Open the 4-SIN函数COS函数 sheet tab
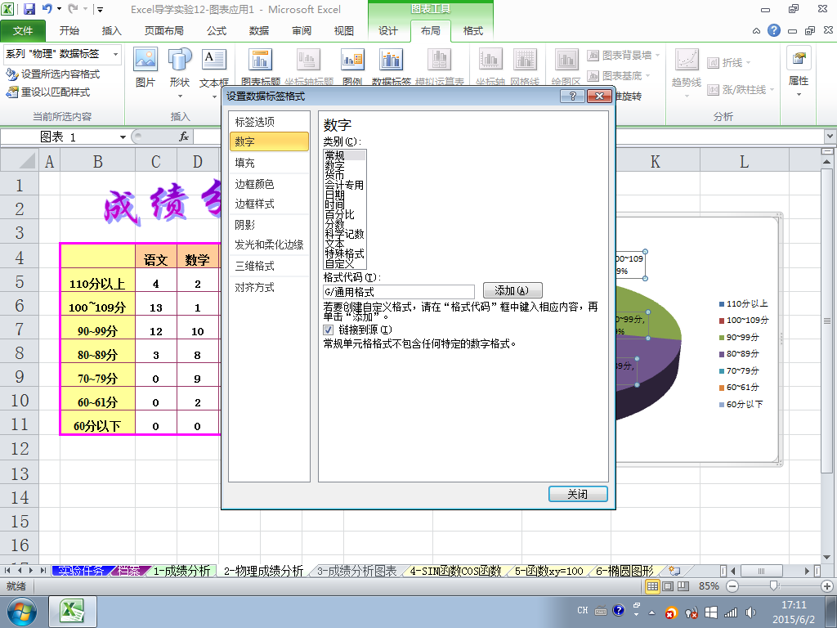Image resolution: width=837 pixels, height=628 pixels. [454, 571]
